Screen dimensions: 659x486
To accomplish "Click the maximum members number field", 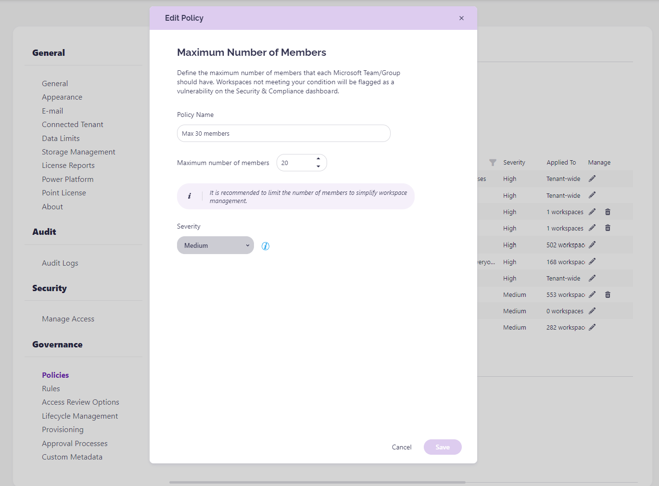I will [302, 163].
